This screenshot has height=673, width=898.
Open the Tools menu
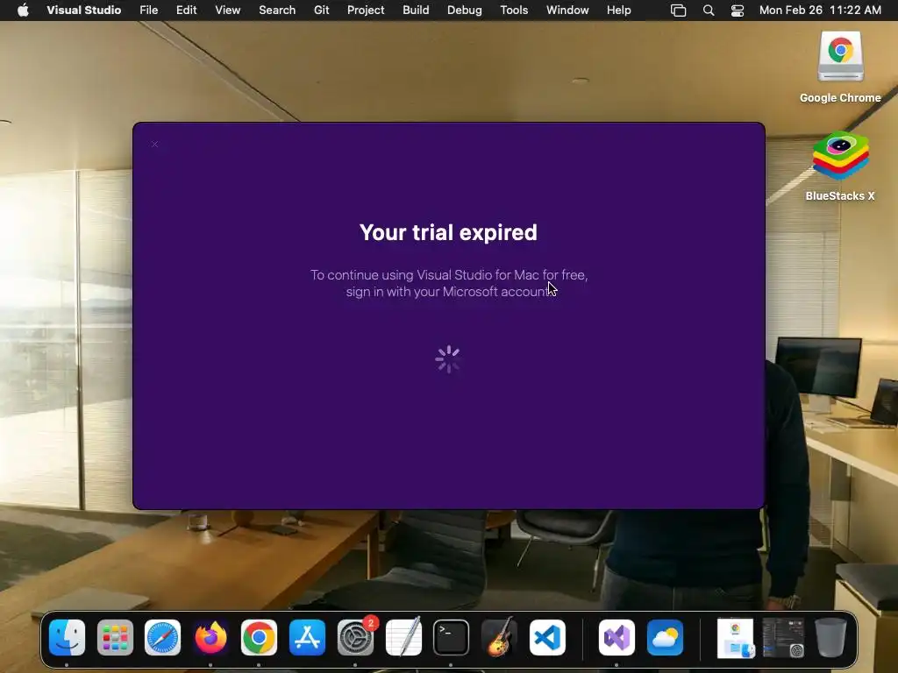(x=514, y=10)
